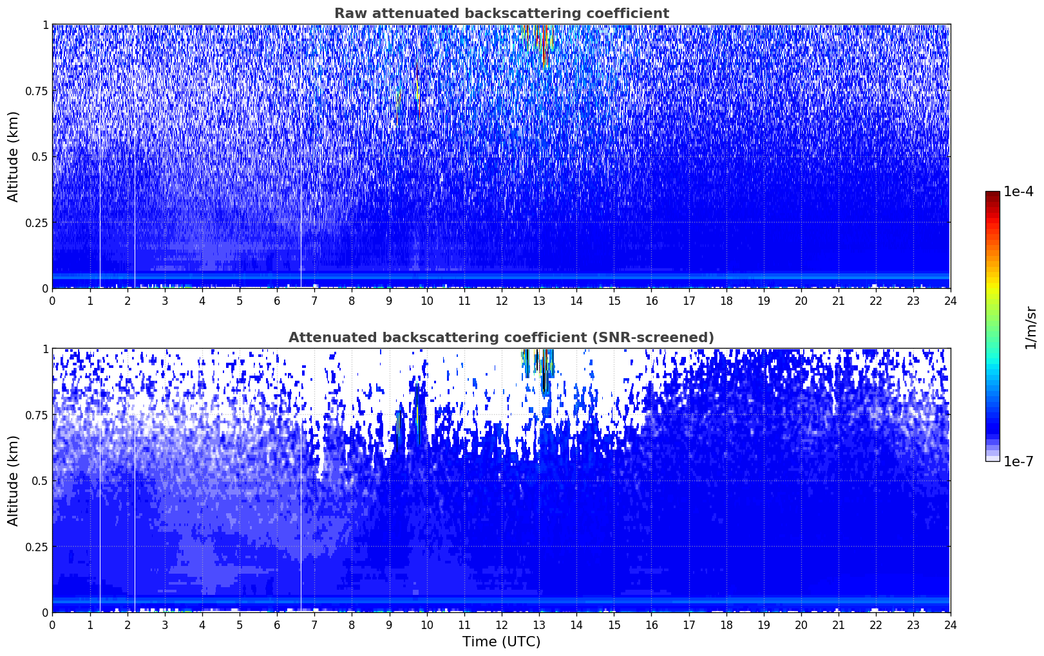Select hour 24 tick on bottom plot
The width and height of the screenshot is (1044, 656).
point(950,624)
